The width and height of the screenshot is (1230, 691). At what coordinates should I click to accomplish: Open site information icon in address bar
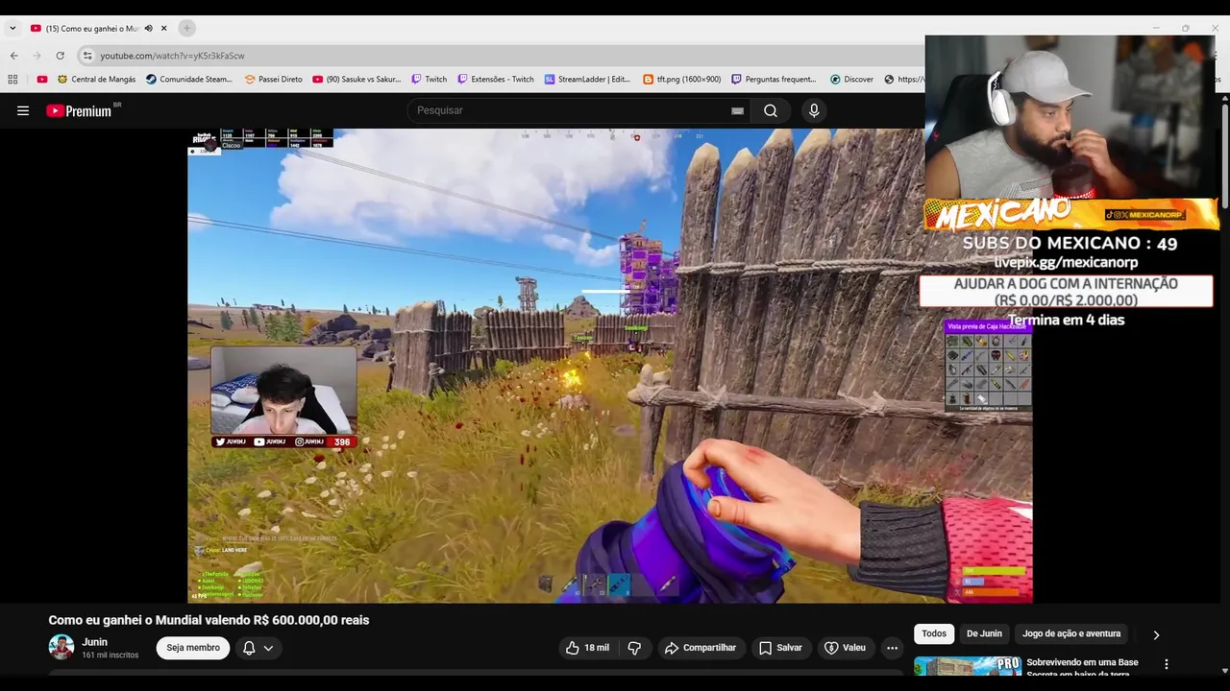pyautogui.click(x=87, y=56)
